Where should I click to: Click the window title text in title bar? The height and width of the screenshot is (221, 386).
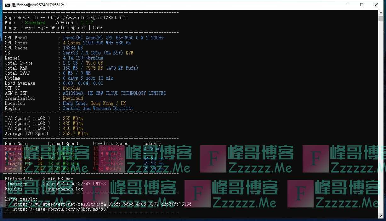click(x=39, y=5)
